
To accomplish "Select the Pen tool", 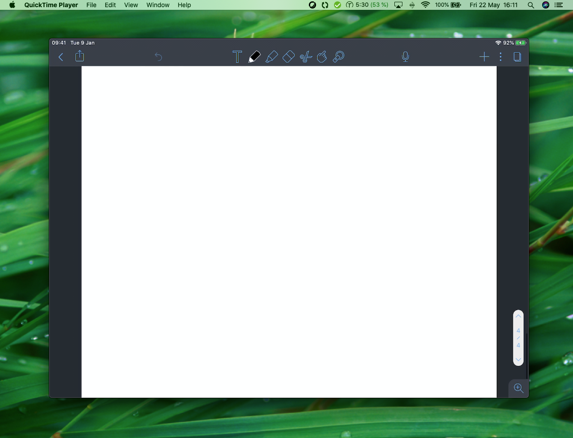I will [x=254, y=57].
